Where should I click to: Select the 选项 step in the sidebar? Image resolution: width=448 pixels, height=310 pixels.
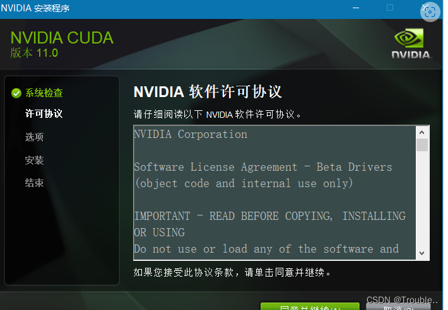[34, 137]
